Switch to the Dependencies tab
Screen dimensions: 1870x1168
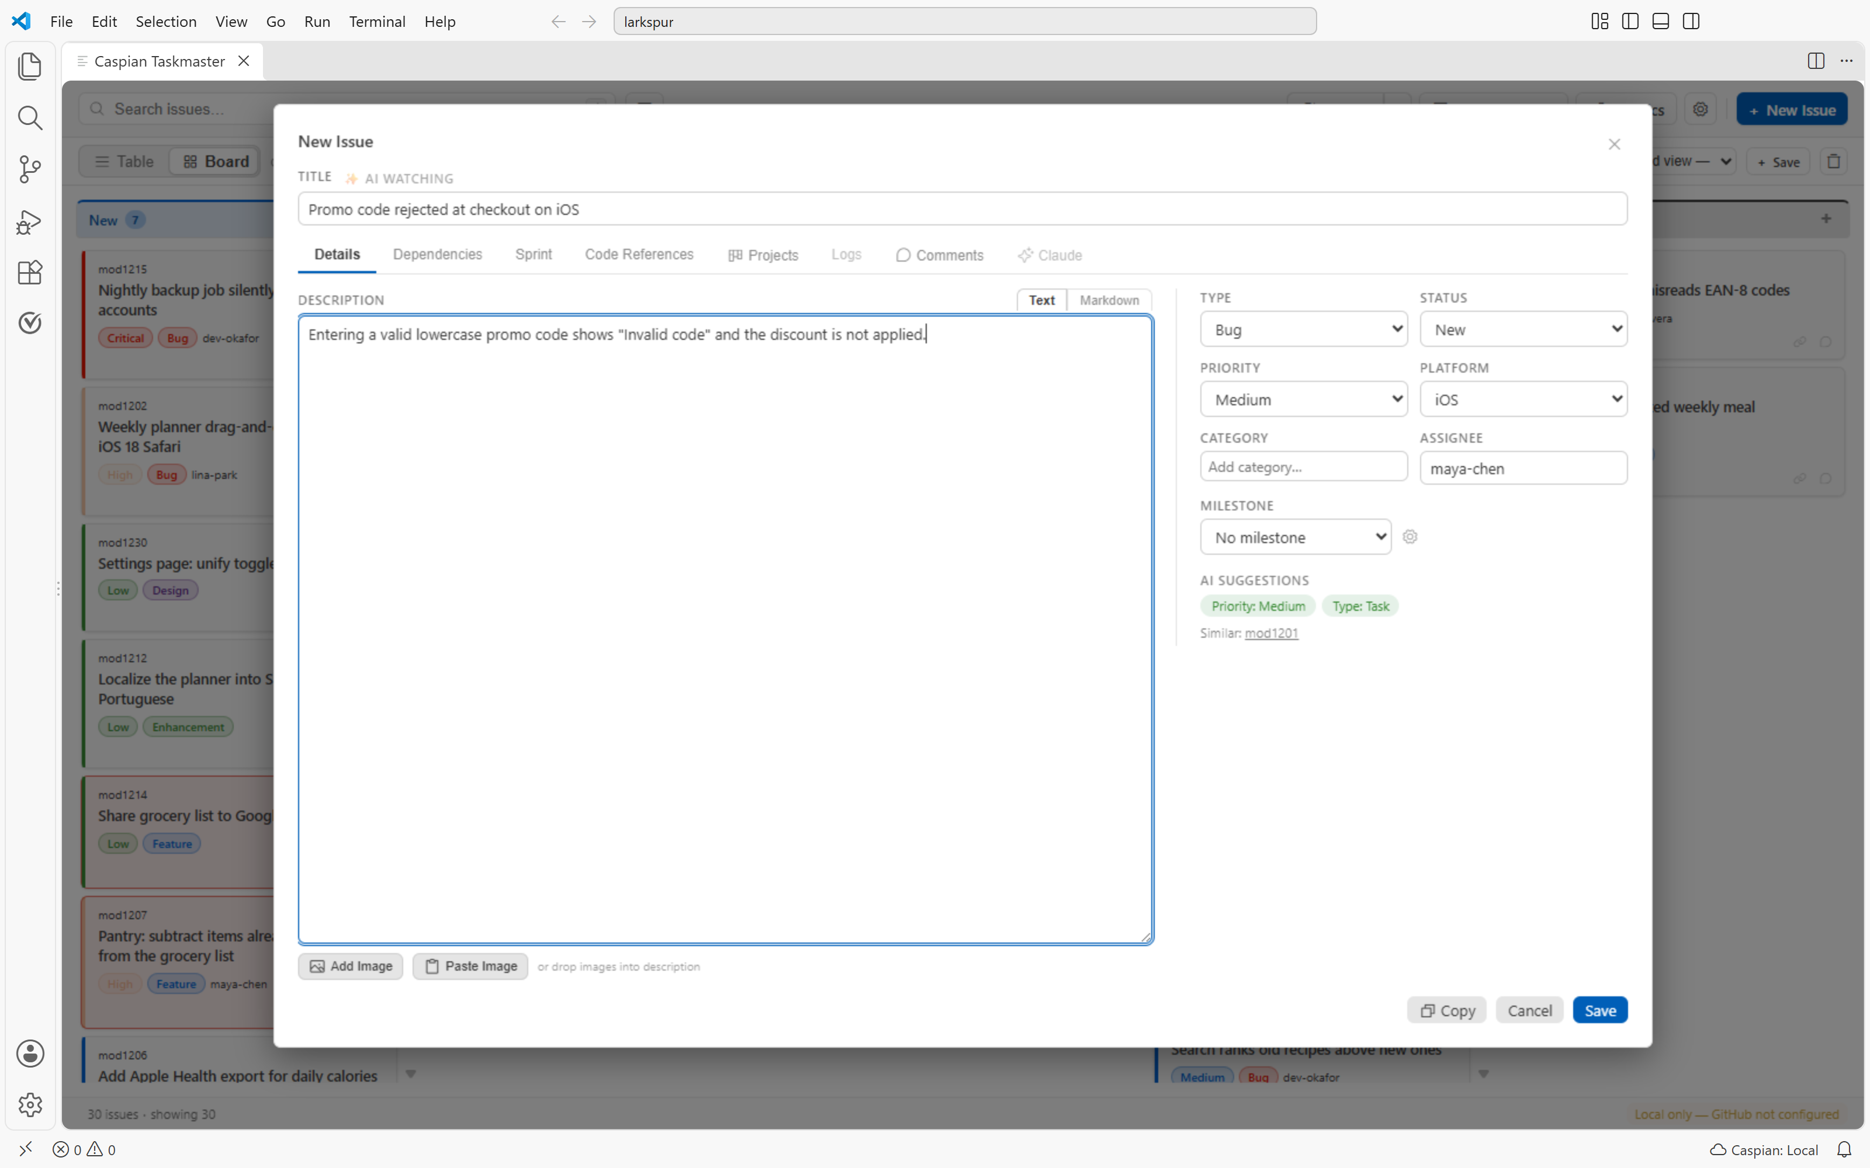[x=437, y=255]
